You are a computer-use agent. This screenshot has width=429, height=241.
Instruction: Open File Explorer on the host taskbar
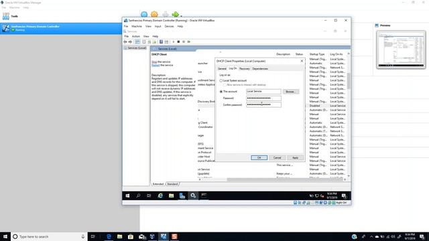point(120,236)
